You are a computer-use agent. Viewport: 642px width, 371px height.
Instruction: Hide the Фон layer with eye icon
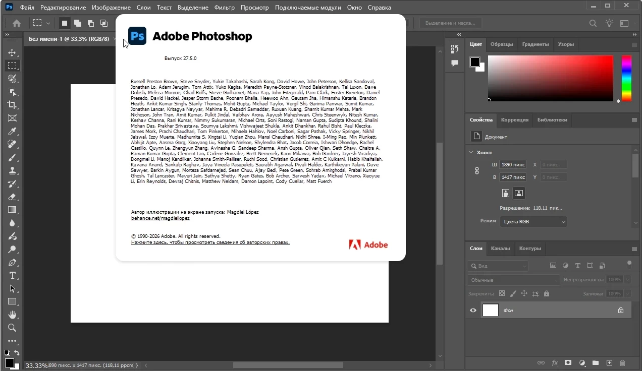(x=473, y=311)
